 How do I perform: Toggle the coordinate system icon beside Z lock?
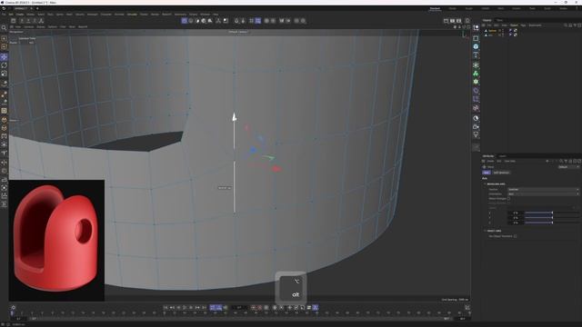41,21
